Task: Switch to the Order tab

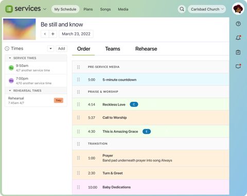Action: pyautogui.click(x=83, y=49)
